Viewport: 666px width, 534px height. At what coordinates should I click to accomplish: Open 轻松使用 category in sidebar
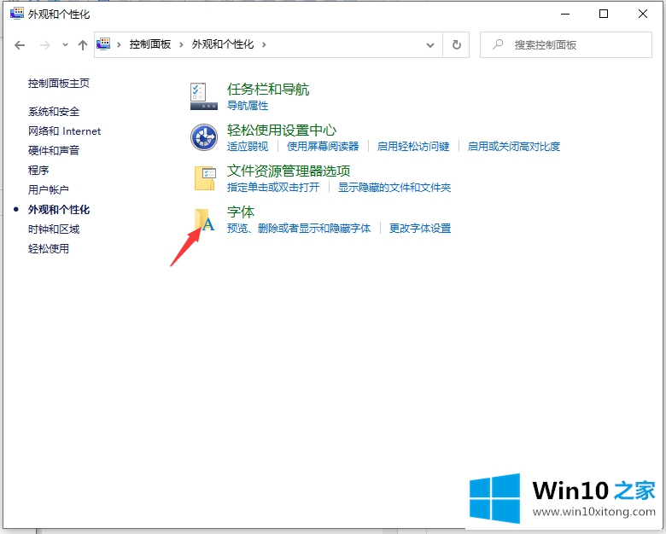[49, 249]
